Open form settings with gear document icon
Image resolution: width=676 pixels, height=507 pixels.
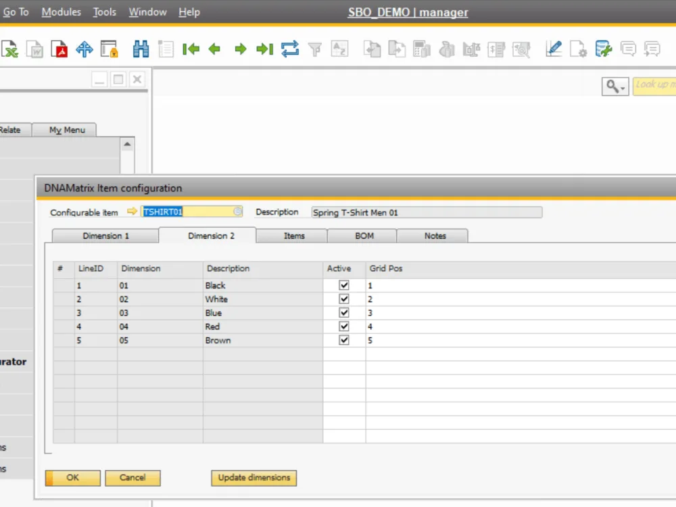[x=578, y=49]
